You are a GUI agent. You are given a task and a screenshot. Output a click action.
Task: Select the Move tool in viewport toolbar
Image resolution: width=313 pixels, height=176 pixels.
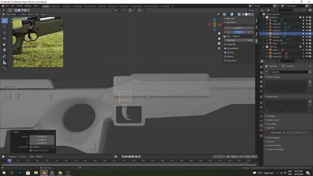tap(4, 33)
